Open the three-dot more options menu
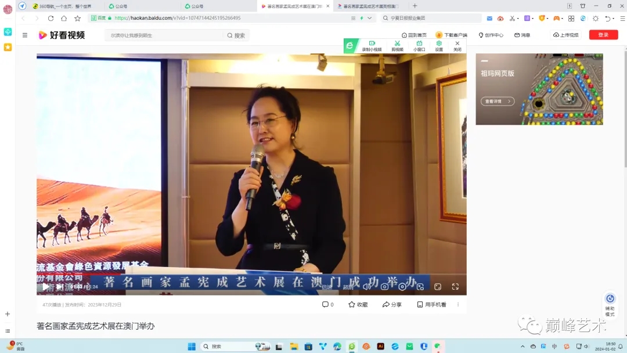The image size is (627, 353). [458, 304]
